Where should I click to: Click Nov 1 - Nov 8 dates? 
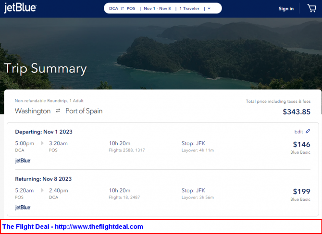pos(157,9)
